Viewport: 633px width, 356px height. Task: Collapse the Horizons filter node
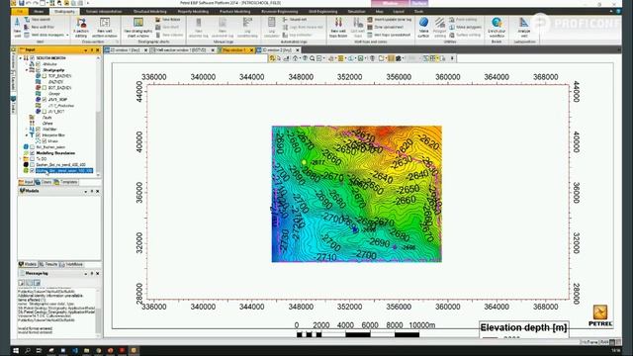coord(27,135)
